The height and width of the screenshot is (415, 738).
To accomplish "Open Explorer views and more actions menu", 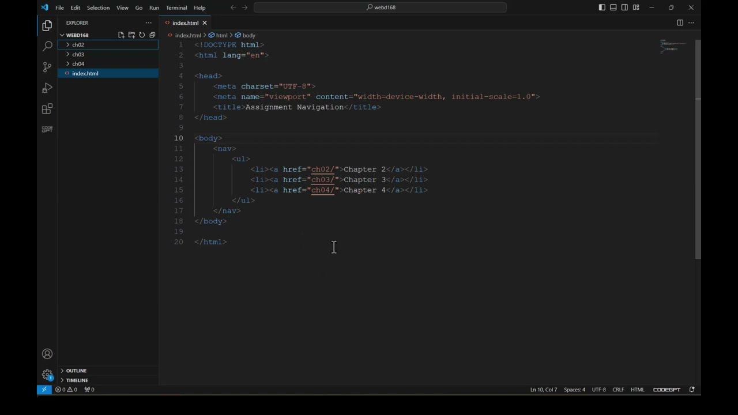I will point(148,23).
